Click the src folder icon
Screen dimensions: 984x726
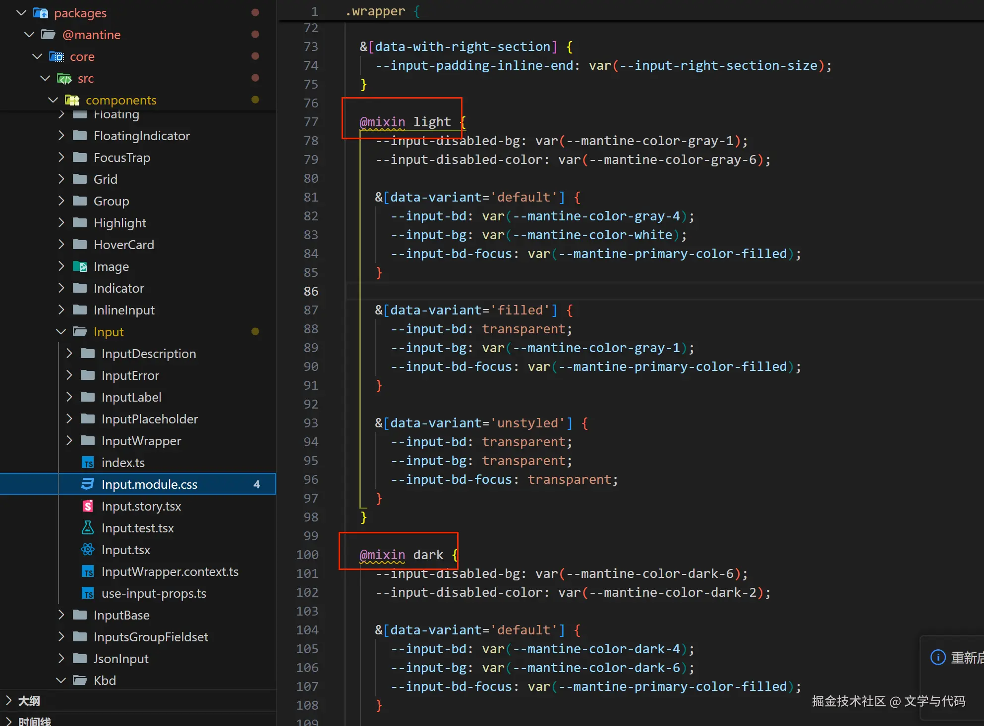click(x=64, y=78)
